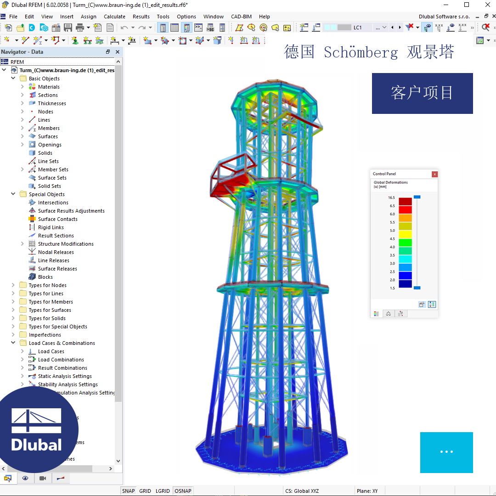Open the Options menu
Image resolution: width=496 pixels, height=496 pixels.
186,17
